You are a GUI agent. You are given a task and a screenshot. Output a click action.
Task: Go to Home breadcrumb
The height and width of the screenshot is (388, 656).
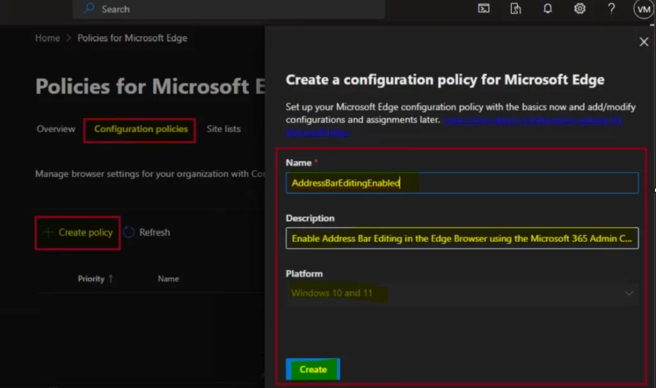click(x=47, y=38)
